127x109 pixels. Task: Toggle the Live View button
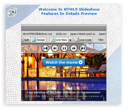pyautogui.click(x=59, y=40)
